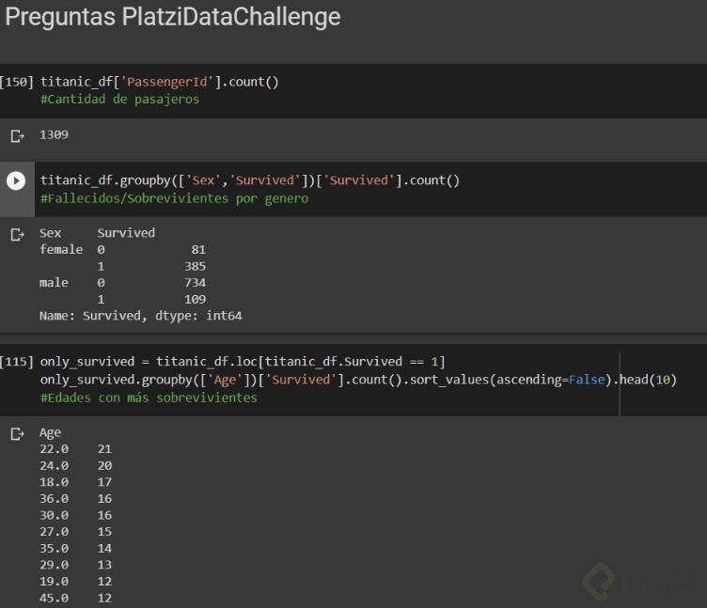
Task: Click the age row 24.0
Action: 54,465
